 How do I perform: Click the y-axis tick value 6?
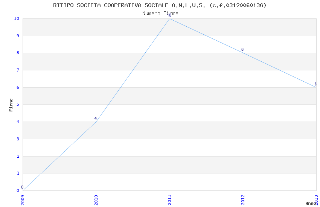pos(18,87)
